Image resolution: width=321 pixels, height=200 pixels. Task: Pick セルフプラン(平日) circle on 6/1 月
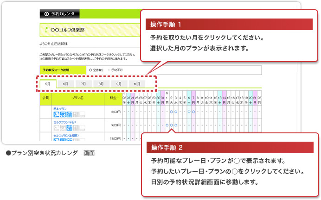(167, 125)
